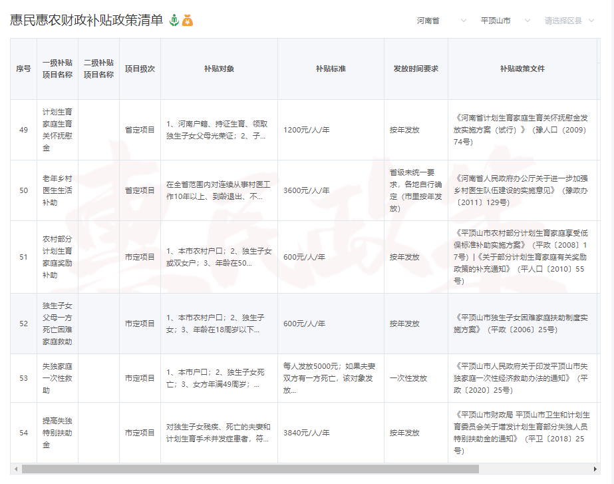Screen dimensions: 614x484
Task: Click the 补贴政策文件 column header
Action: point(522,69)
